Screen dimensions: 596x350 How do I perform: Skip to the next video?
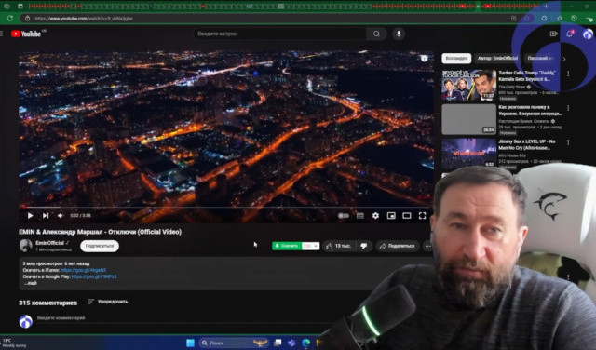coord(46,215)
